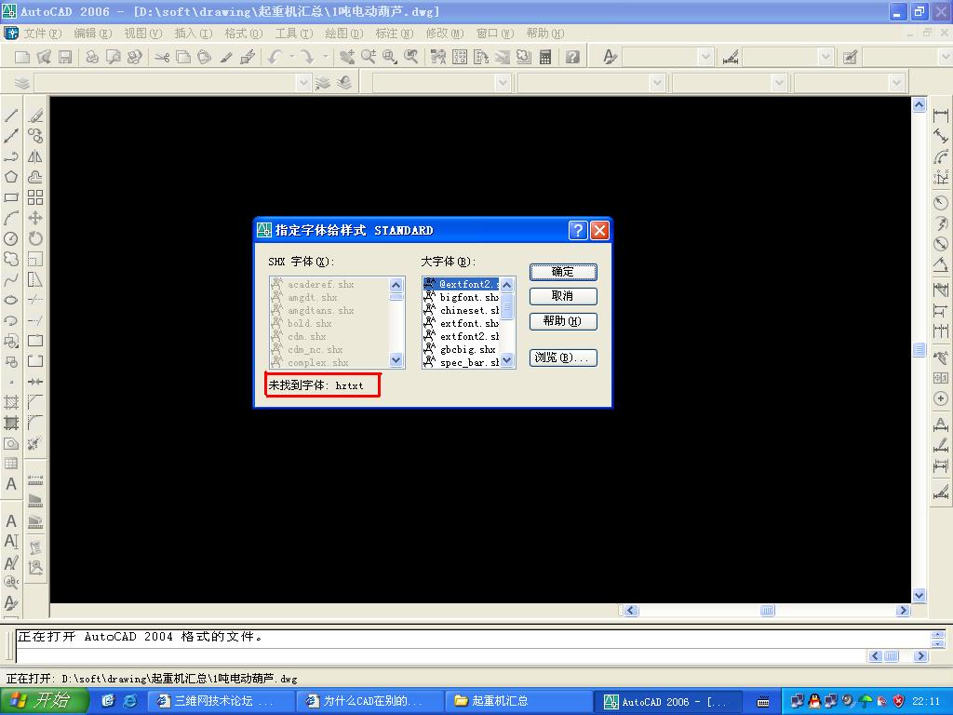The height and width of the screenshot is (715, 953).
Task: Click drawing area horizontal scrollbar right arrow
Action: click(903, 611)
